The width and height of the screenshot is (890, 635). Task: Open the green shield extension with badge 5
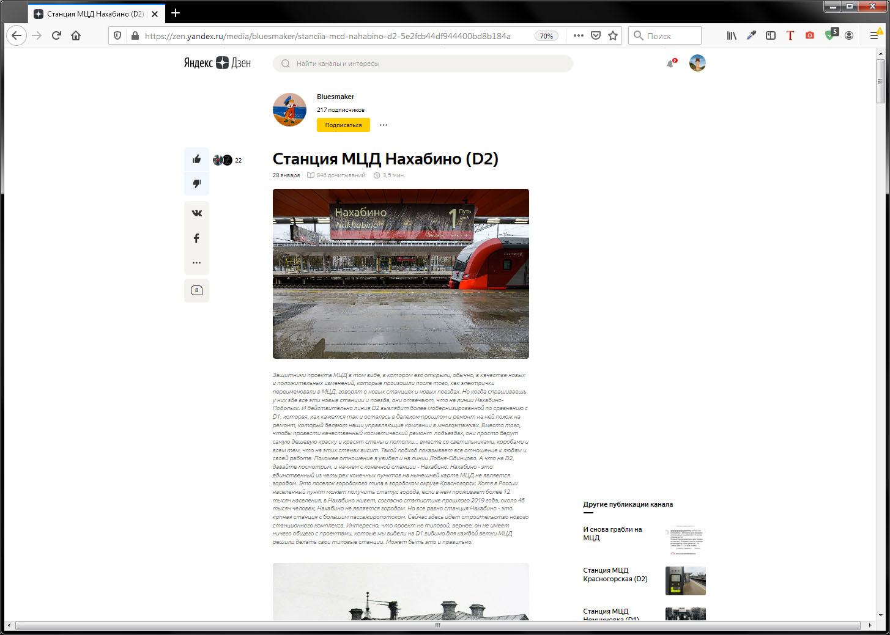831,35
